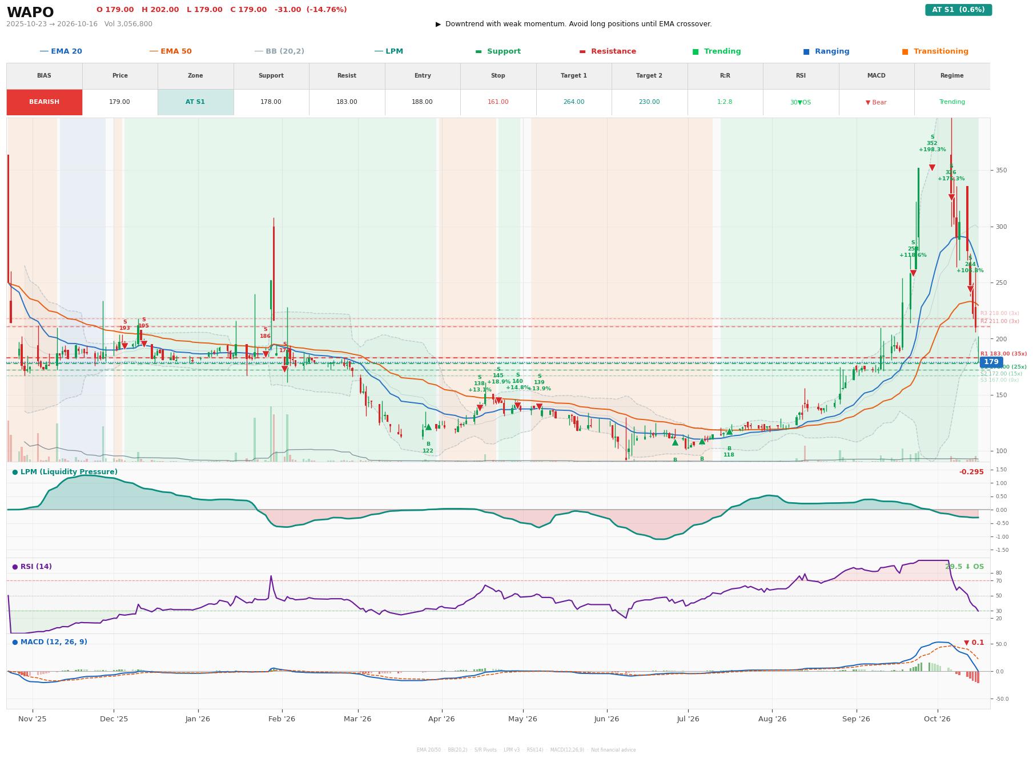The image size is (1033, 759).
Task: Click the Trending regime legend swatch
Action: tap(695, 51)
